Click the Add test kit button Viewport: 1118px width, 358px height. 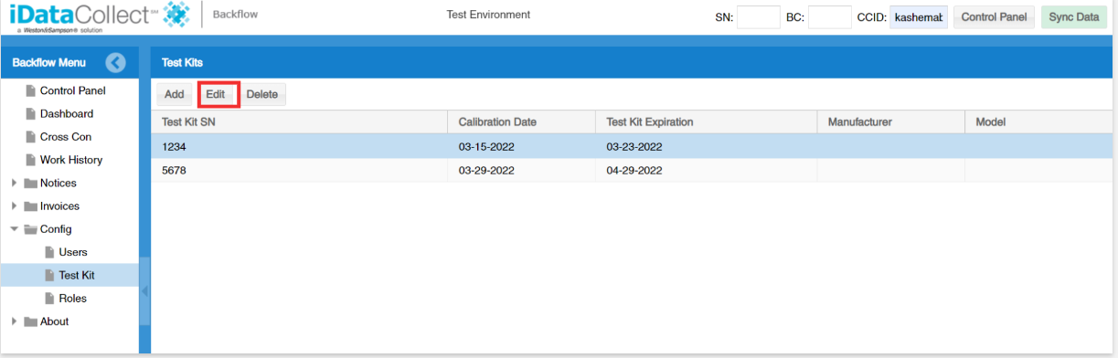coord(175,94)
